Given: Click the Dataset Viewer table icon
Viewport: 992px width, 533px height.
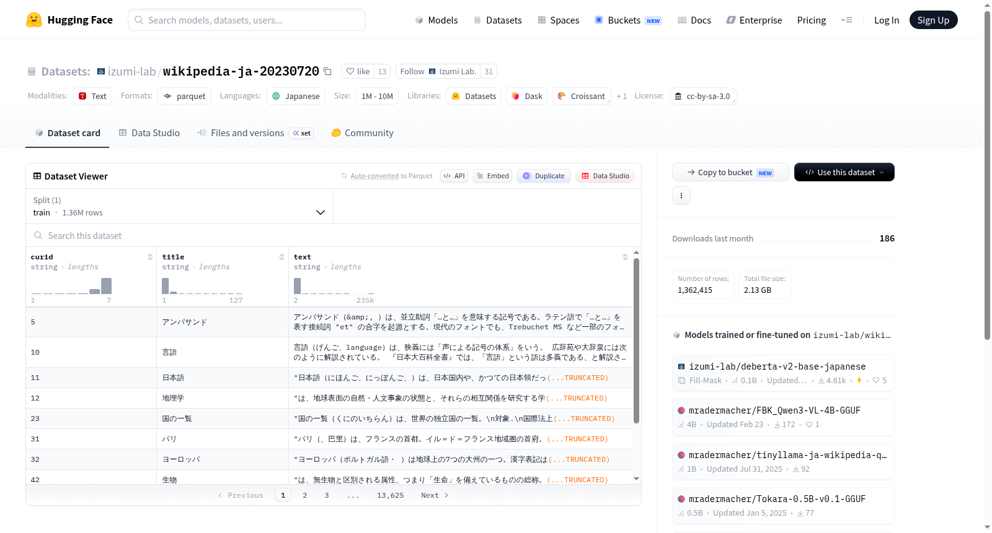Looking at the screenshot, I should click(37, 176).
